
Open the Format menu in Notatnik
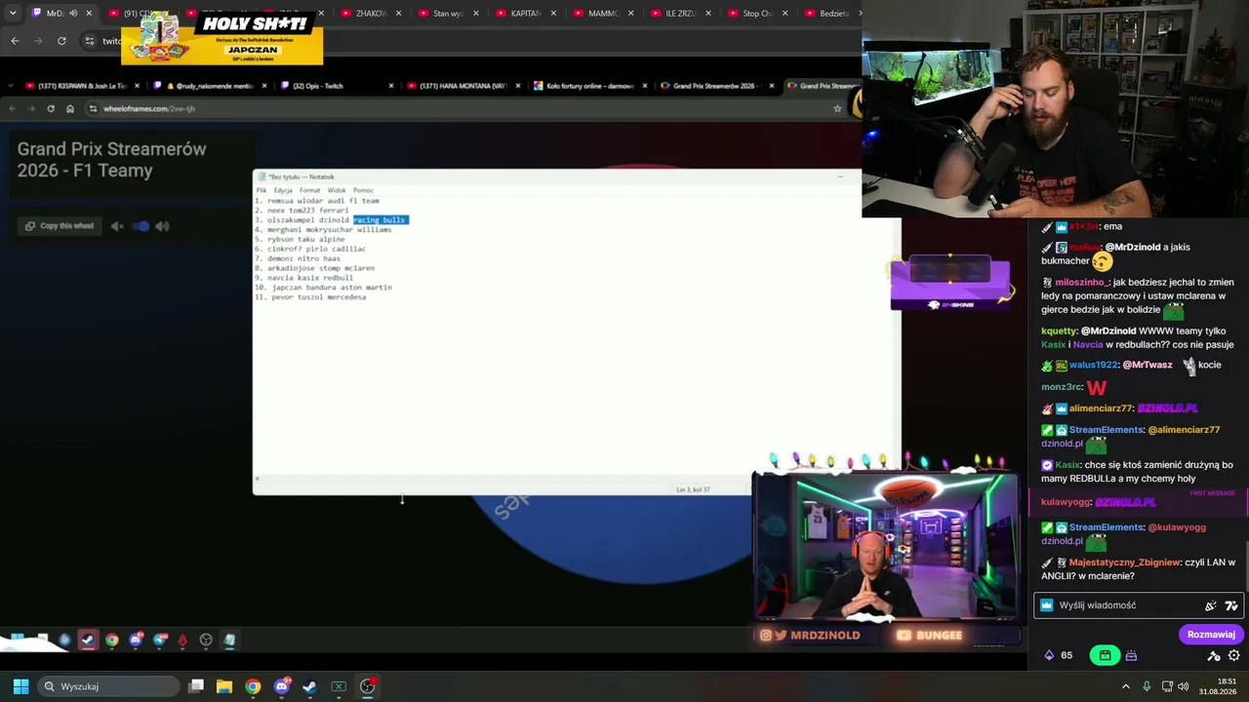point(309,190)
